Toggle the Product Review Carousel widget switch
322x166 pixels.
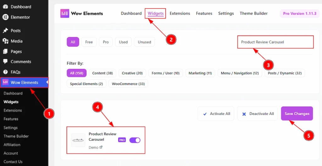point(135,140)
